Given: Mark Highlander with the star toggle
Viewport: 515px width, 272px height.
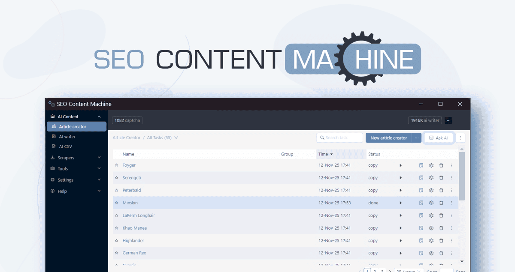Looking at the screenshot, I should click(x=116, y=241).
